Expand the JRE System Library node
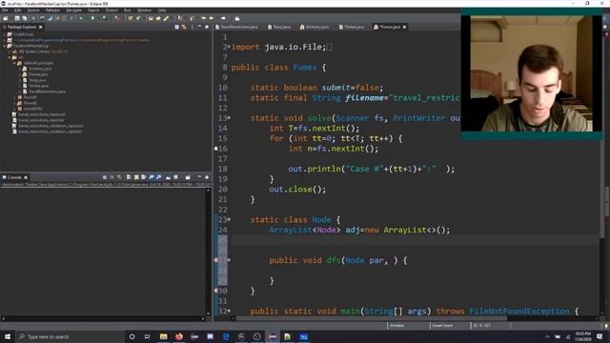 coord(10,51)
